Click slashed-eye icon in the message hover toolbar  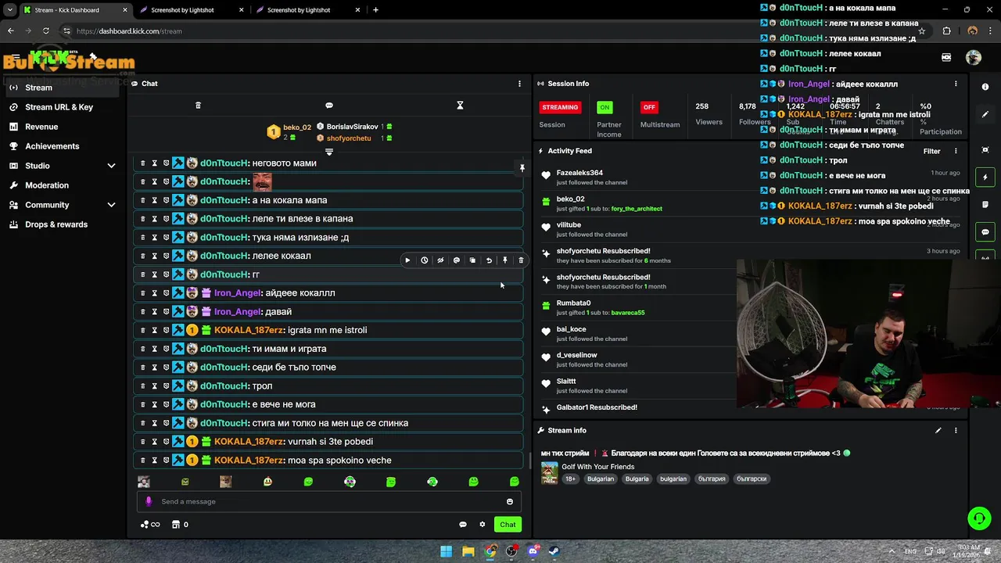point(440,260)
